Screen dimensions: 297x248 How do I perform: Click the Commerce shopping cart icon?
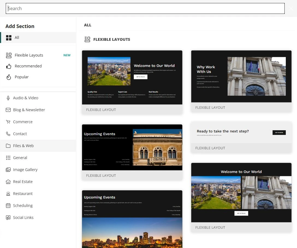(8, 122)
